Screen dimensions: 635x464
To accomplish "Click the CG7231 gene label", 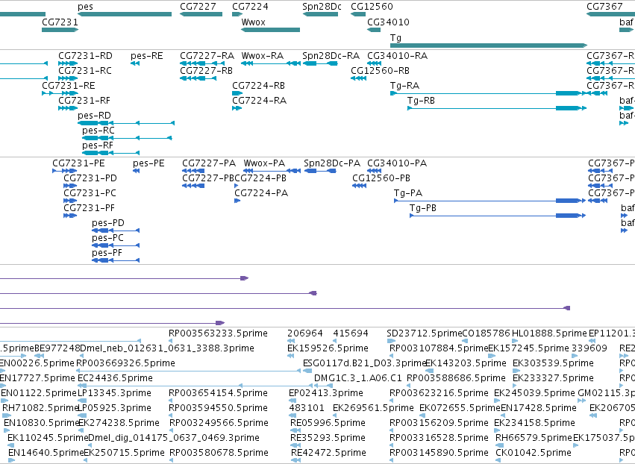I will tap(60, 22).
